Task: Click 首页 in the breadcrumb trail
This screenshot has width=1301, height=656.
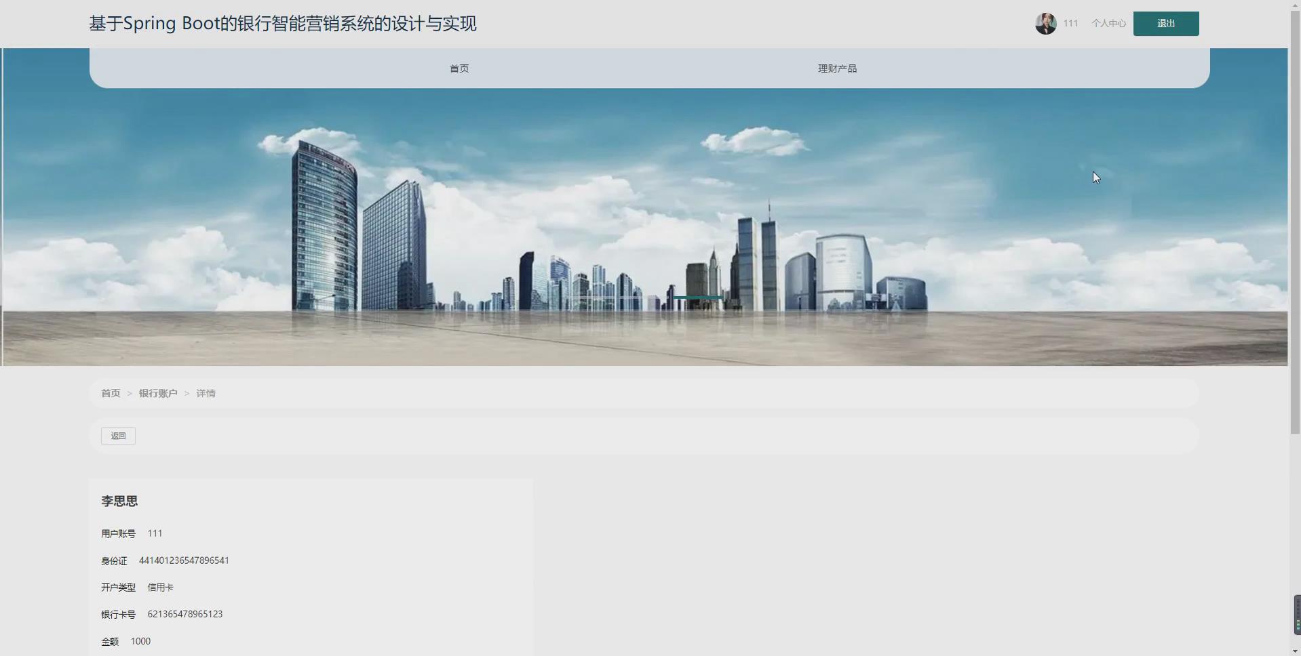Action: tap(110, 393)
